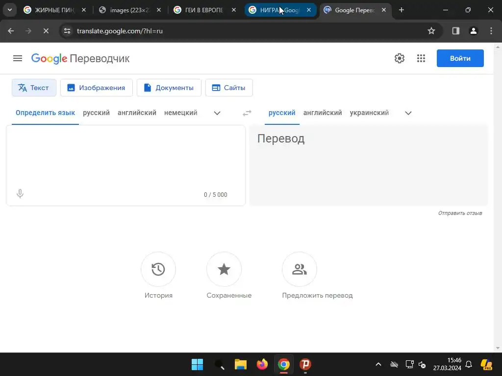
Task: Go back to previous page
Action: pos(11,31)
